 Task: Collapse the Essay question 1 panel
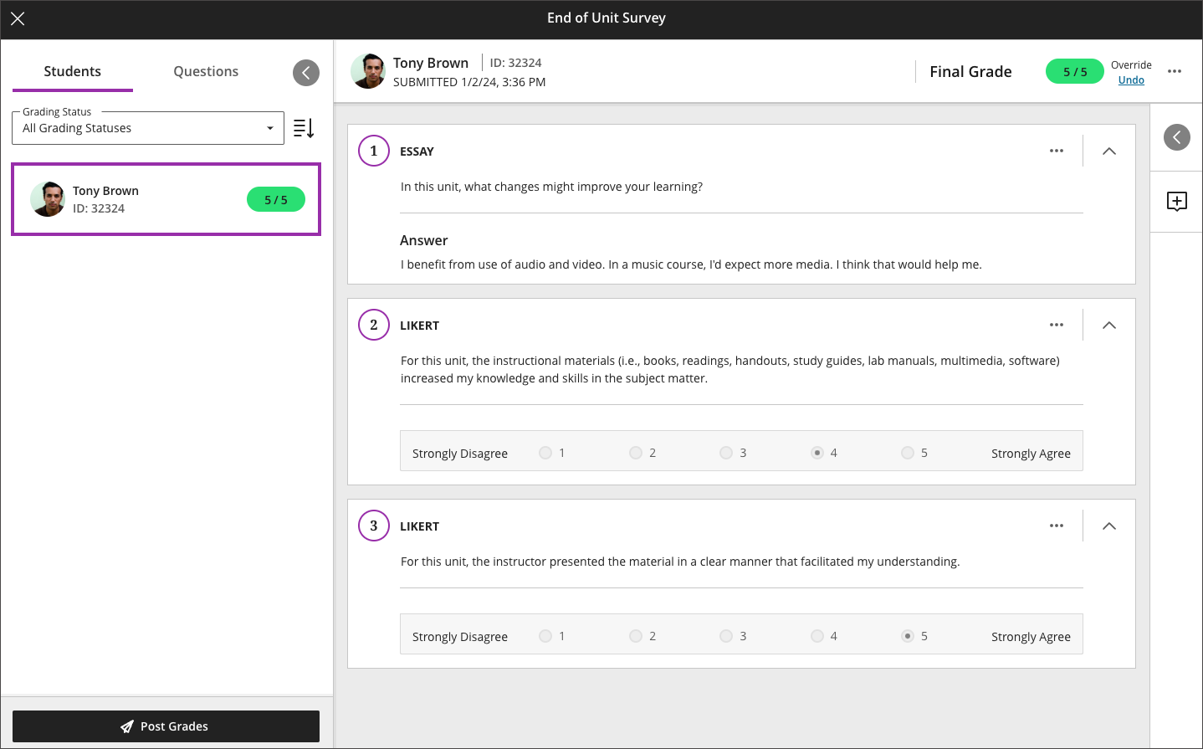[1109, 151]
